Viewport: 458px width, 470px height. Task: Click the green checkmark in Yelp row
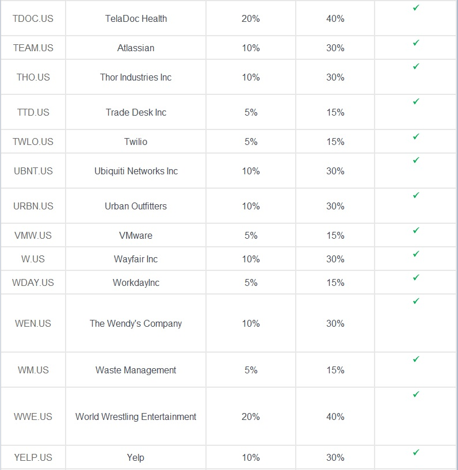click(x=416, y=452)
